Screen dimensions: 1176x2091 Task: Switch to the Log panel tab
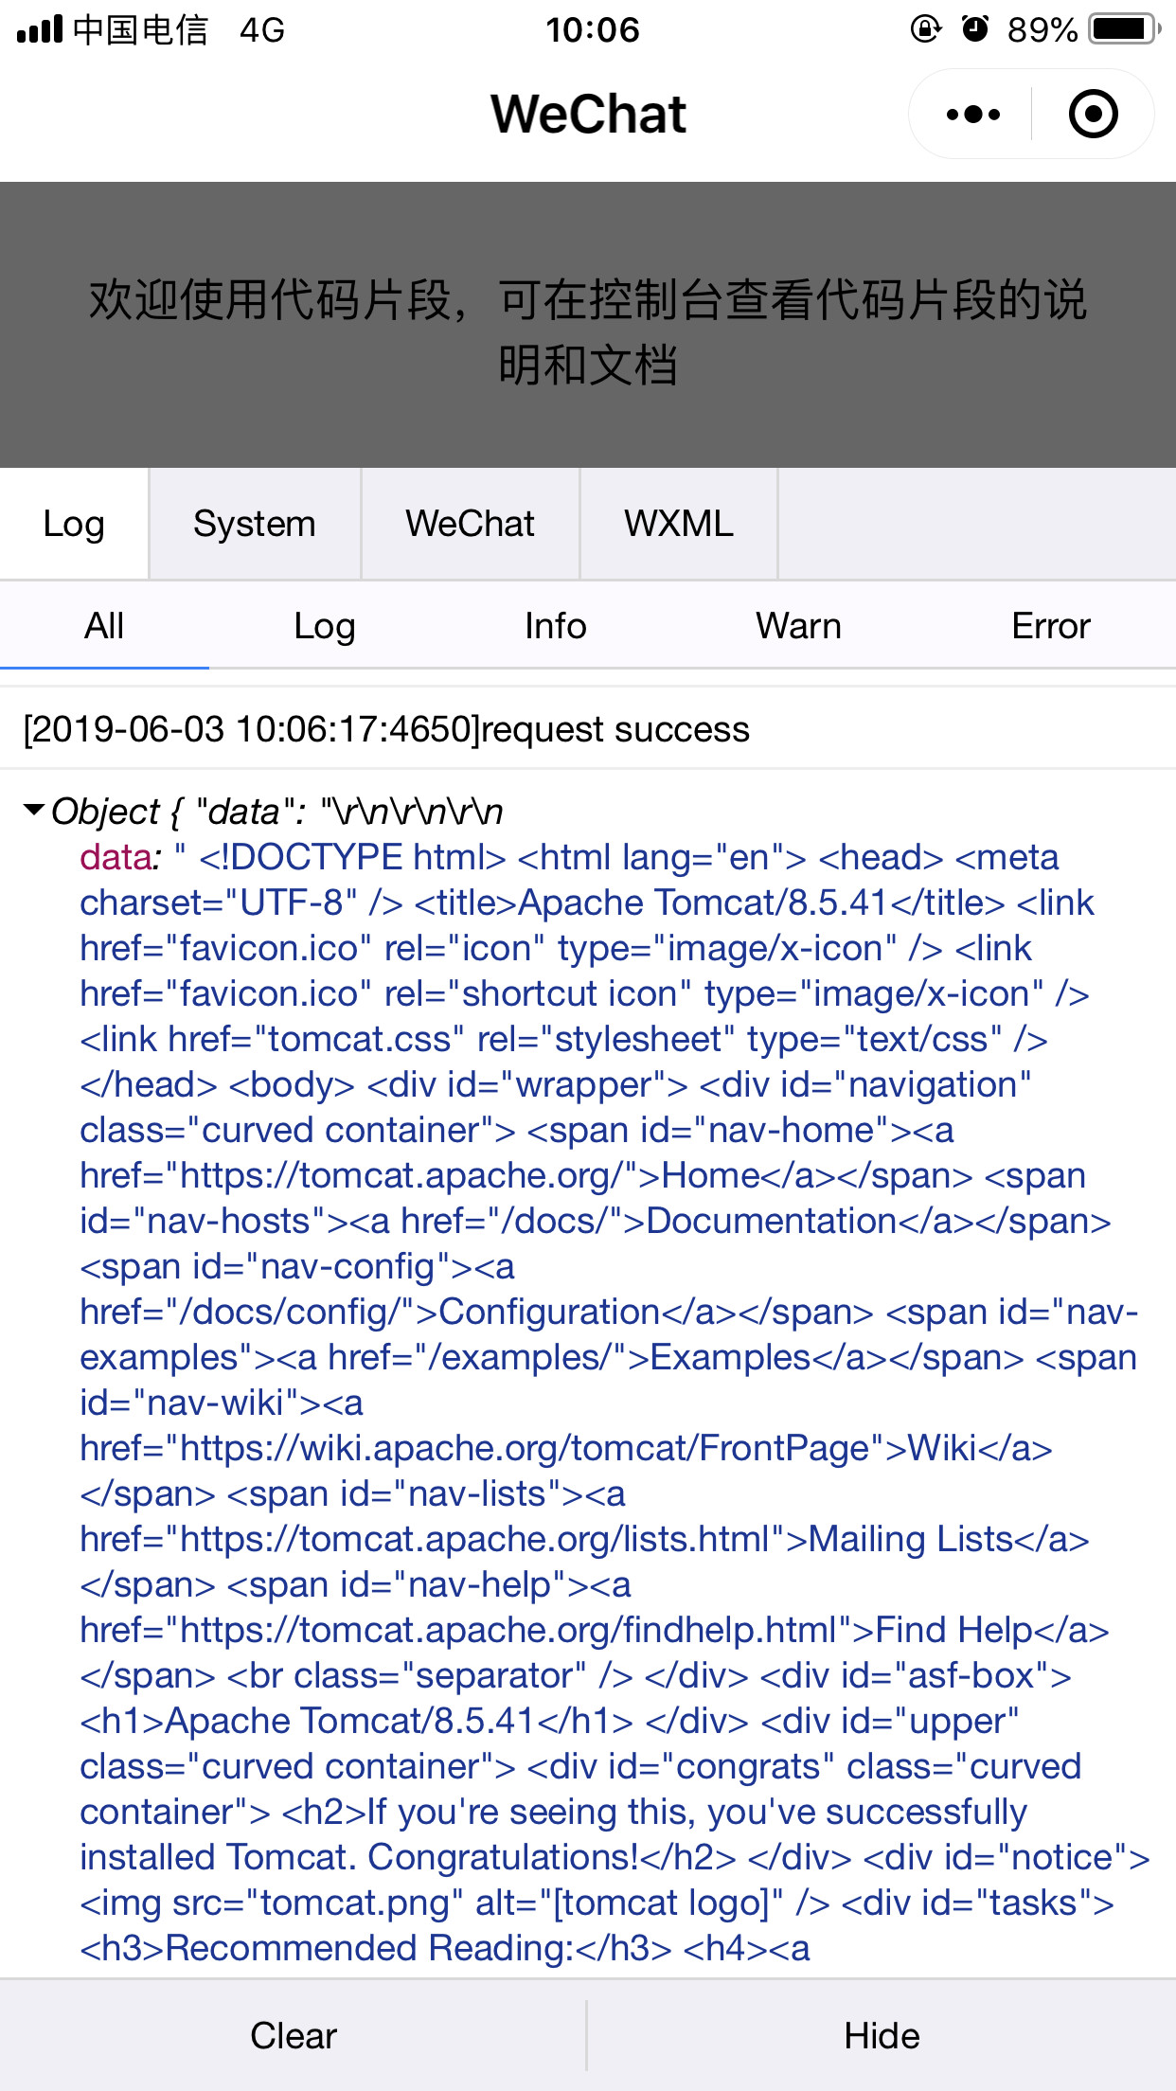[x=74, y=524]
